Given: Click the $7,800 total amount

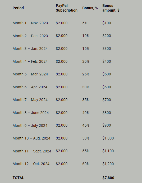Looking at the screenshot, I should tap(108, 178).
